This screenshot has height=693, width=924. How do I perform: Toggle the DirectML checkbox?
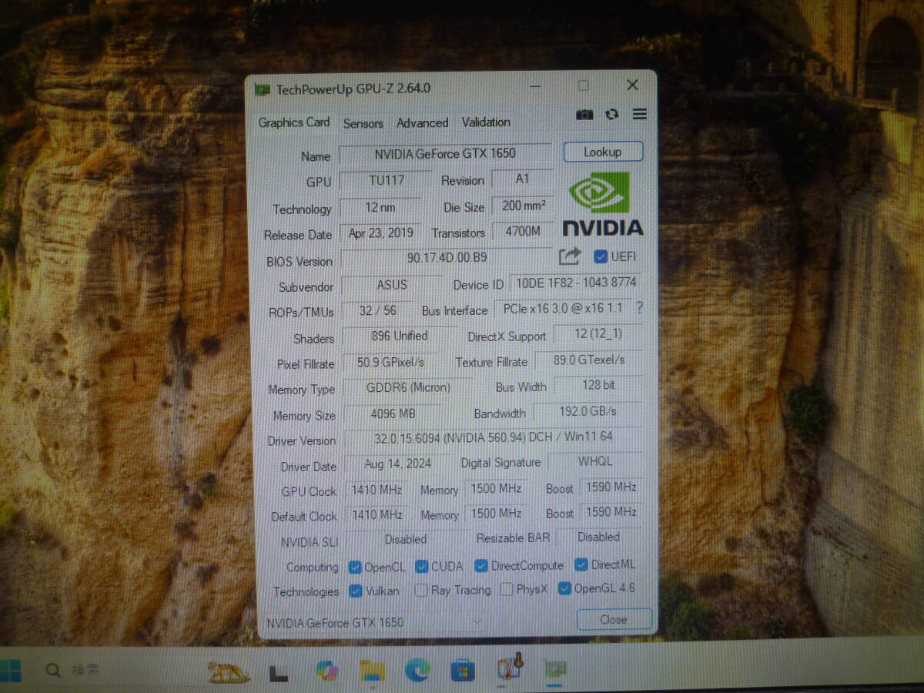[x=581, y=565]
